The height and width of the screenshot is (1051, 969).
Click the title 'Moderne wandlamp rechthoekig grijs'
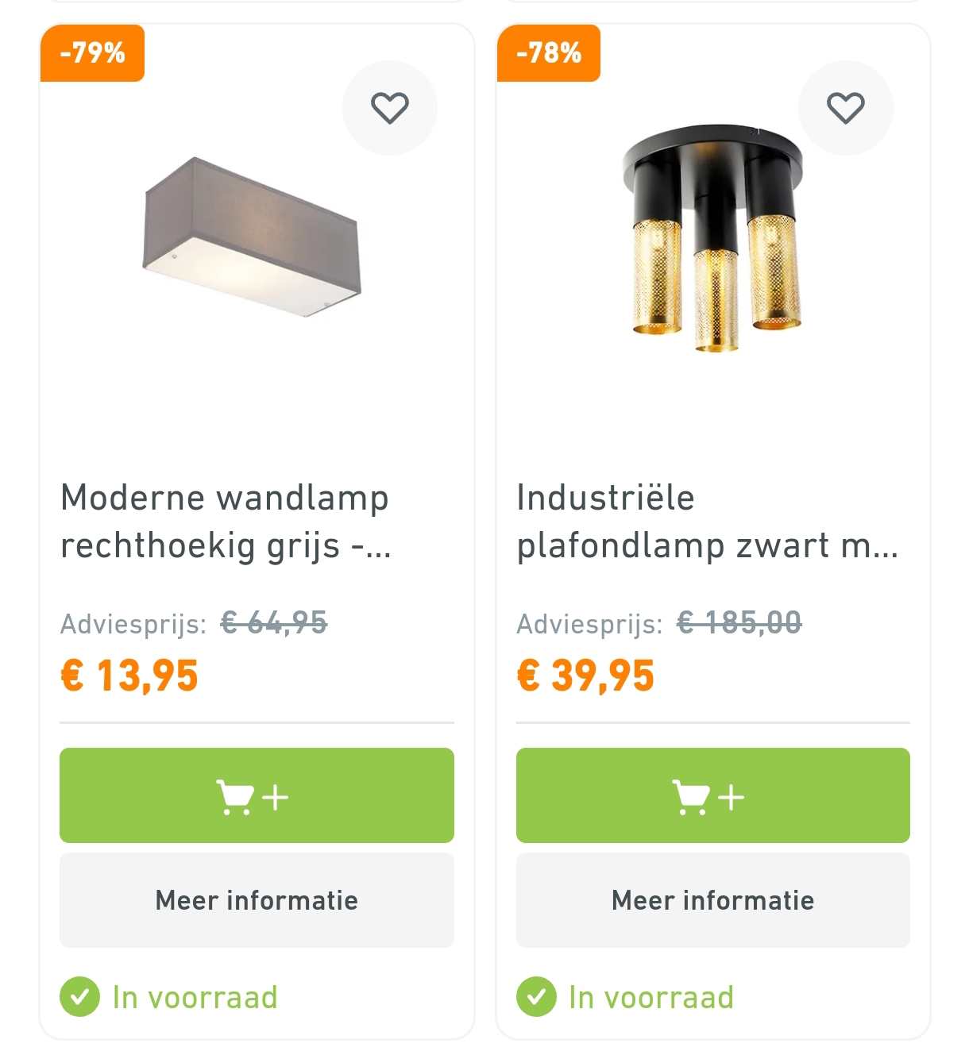225,520
